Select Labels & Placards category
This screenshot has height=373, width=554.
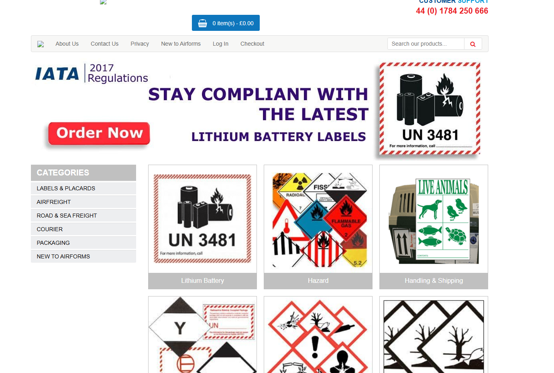(x=84, y=188)
